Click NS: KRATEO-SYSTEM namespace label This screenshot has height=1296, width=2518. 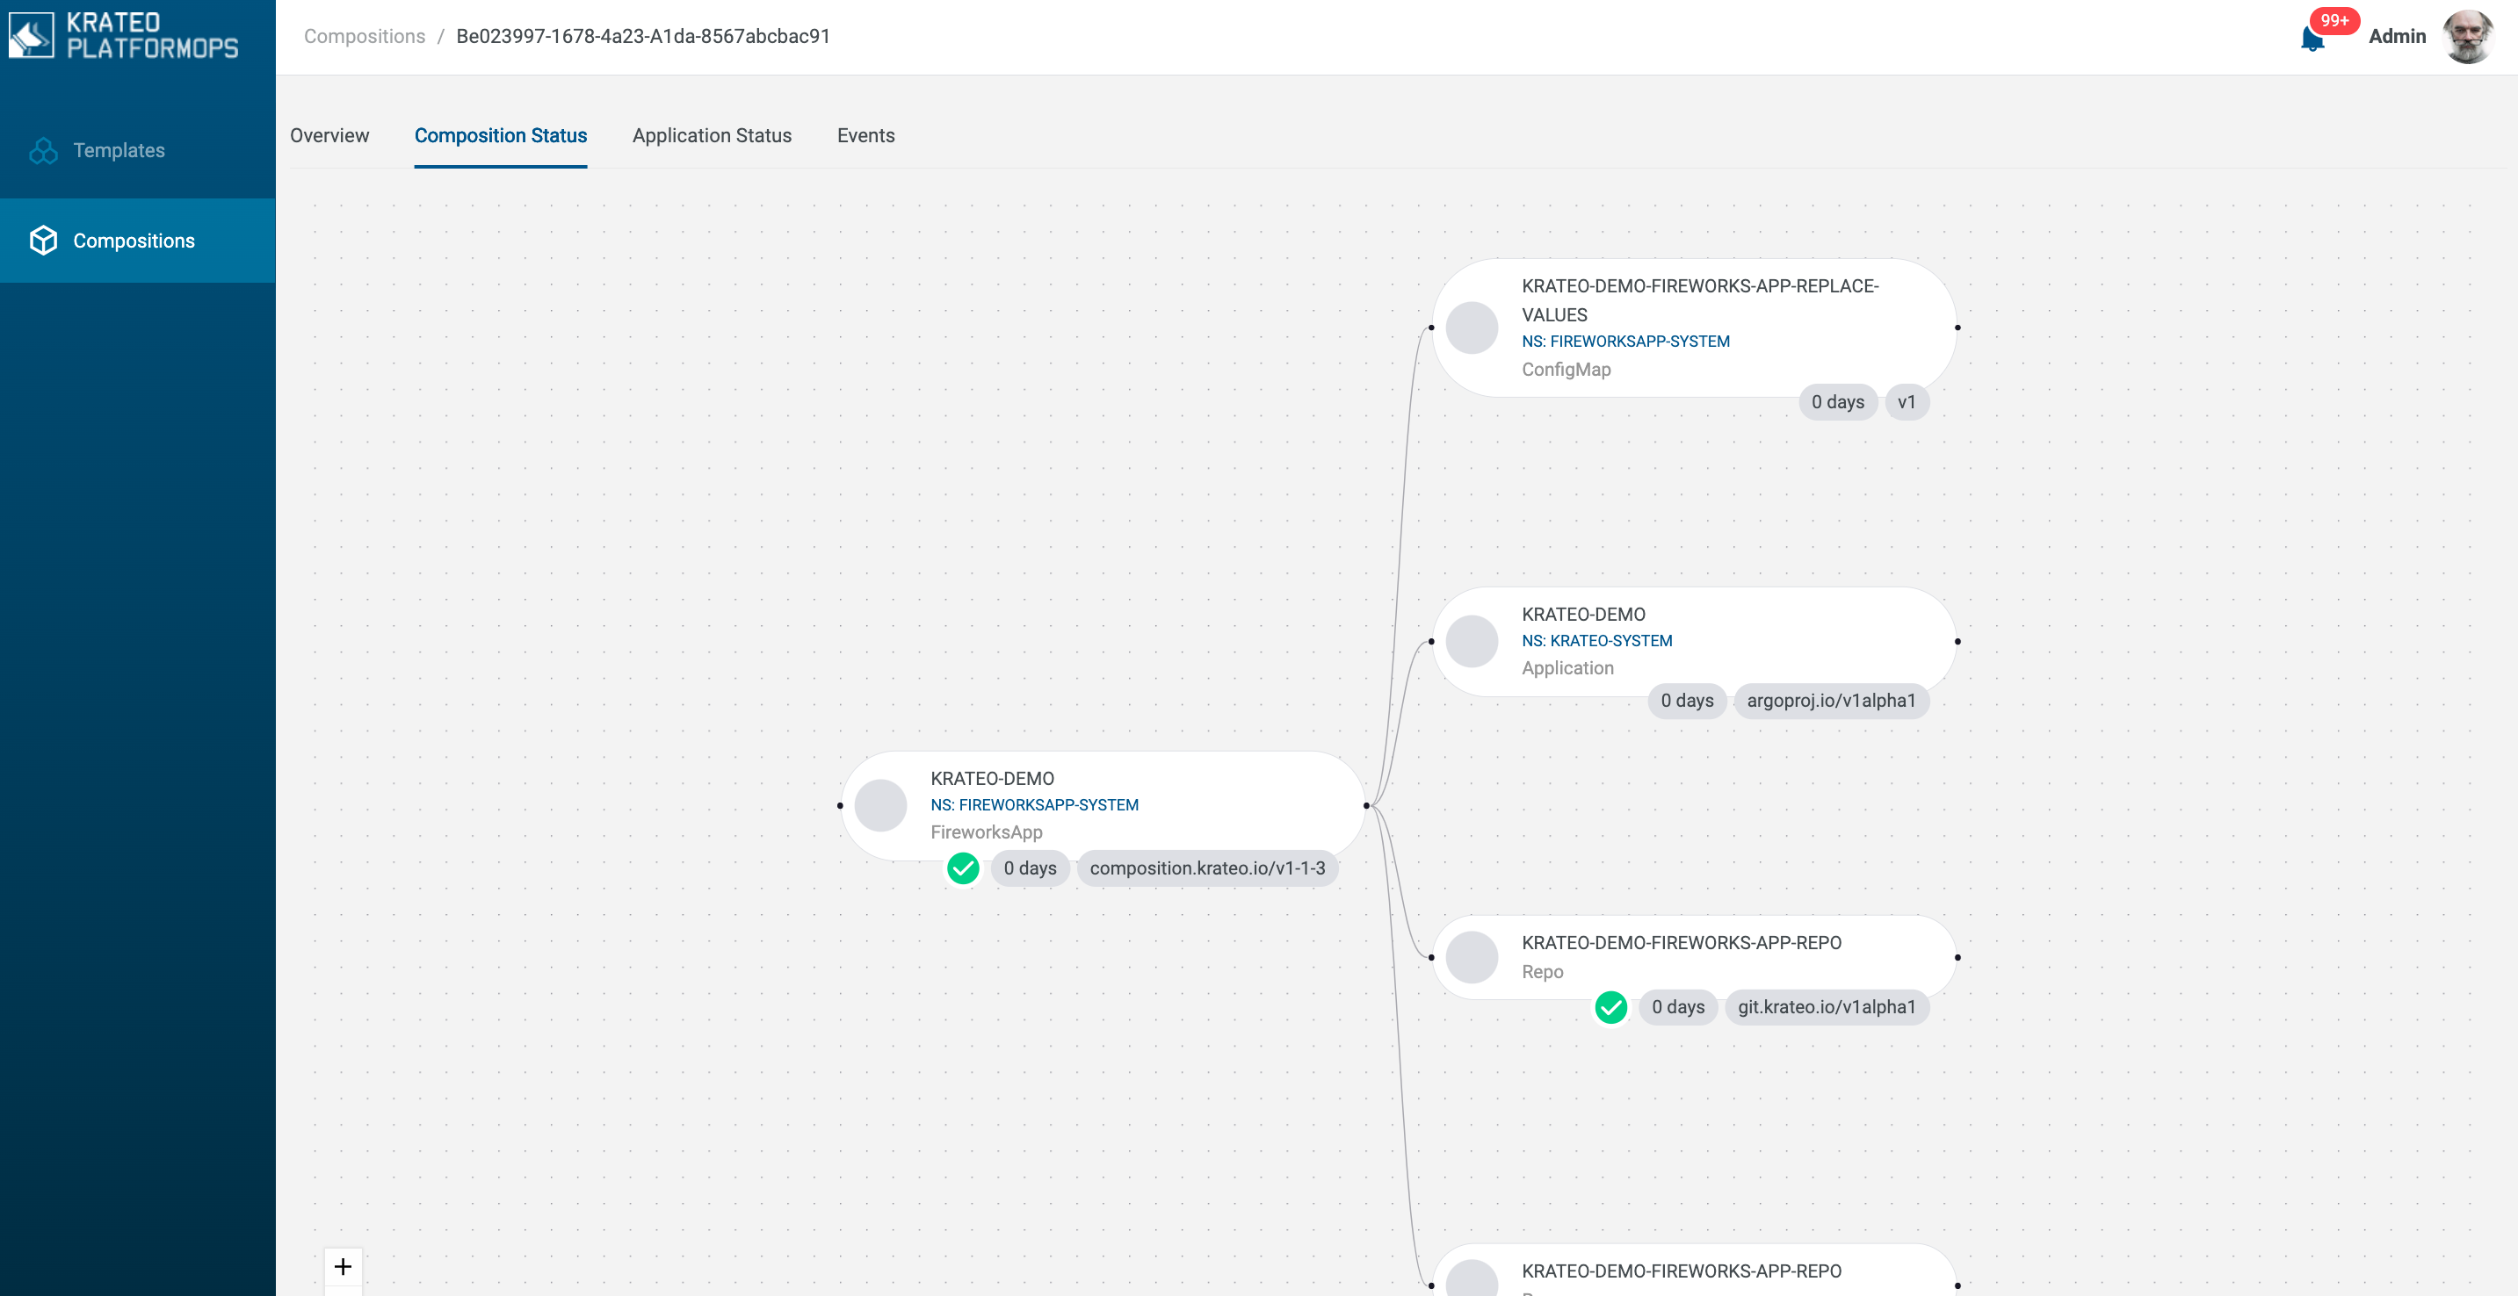[x=1596, y=642]
